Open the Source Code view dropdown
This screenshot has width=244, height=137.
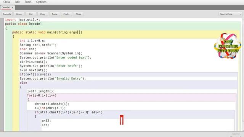pos(230,14)
